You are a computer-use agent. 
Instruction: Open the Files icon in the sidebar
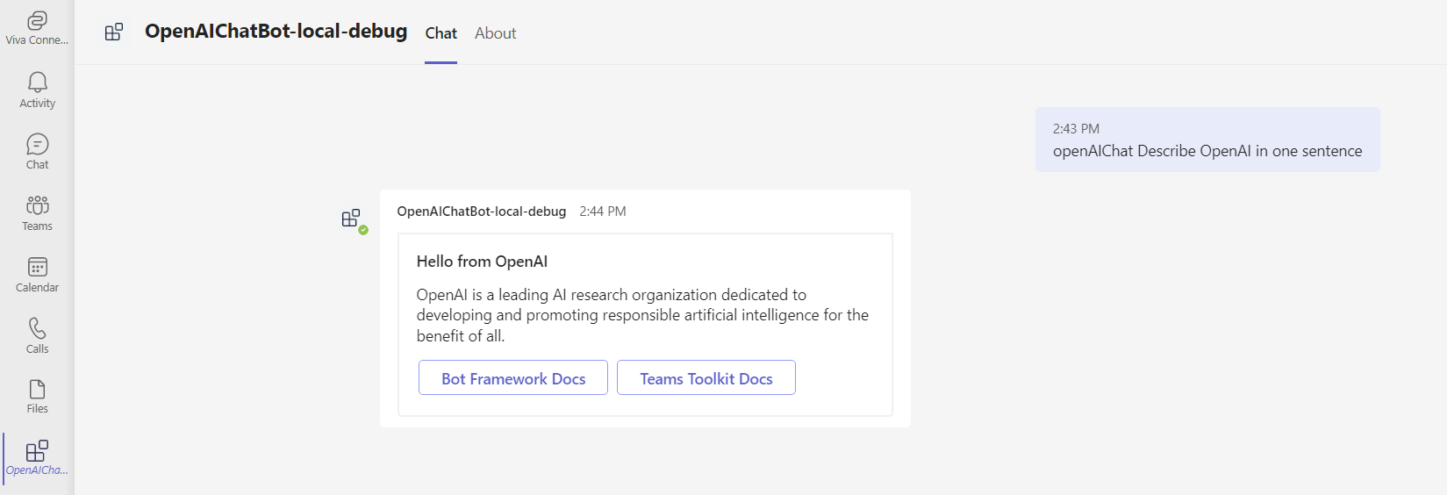point(37,396)
